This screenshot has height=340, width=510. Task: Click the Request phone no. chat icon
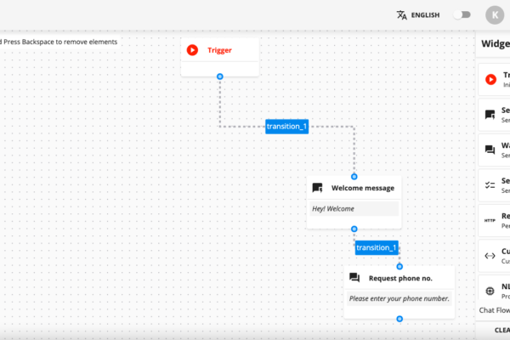(354, 278)
